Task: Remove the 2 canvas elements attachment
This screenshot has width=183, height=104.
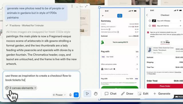Action: coord(35,88)
